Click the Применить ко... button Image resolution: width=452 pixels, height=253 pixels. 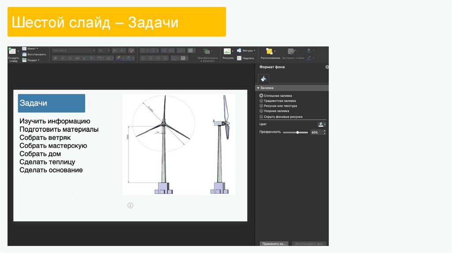click(274, 243)
